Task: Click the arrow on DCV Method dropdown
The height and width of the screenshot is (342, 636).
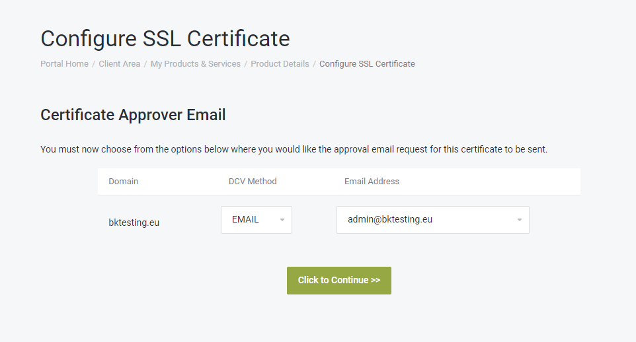Action: point(282,220)
